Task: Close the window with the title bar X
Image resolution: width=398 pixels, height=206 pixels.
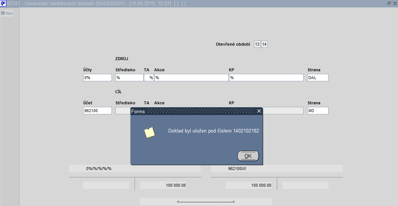Action: (x=395, y=3)
